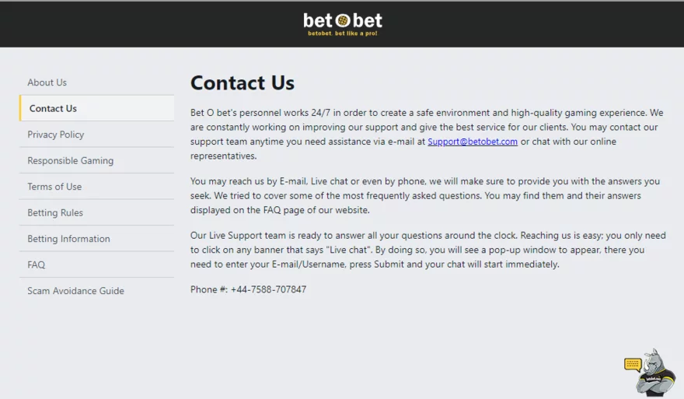Screen dimensions: 684x399
Task: Click the Live Support team paragraph
Action: [x=427, y=250]
